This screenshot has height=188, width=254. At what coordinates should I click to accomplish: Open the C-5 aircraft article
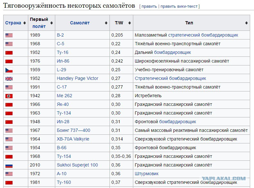[x=60, y=44]
